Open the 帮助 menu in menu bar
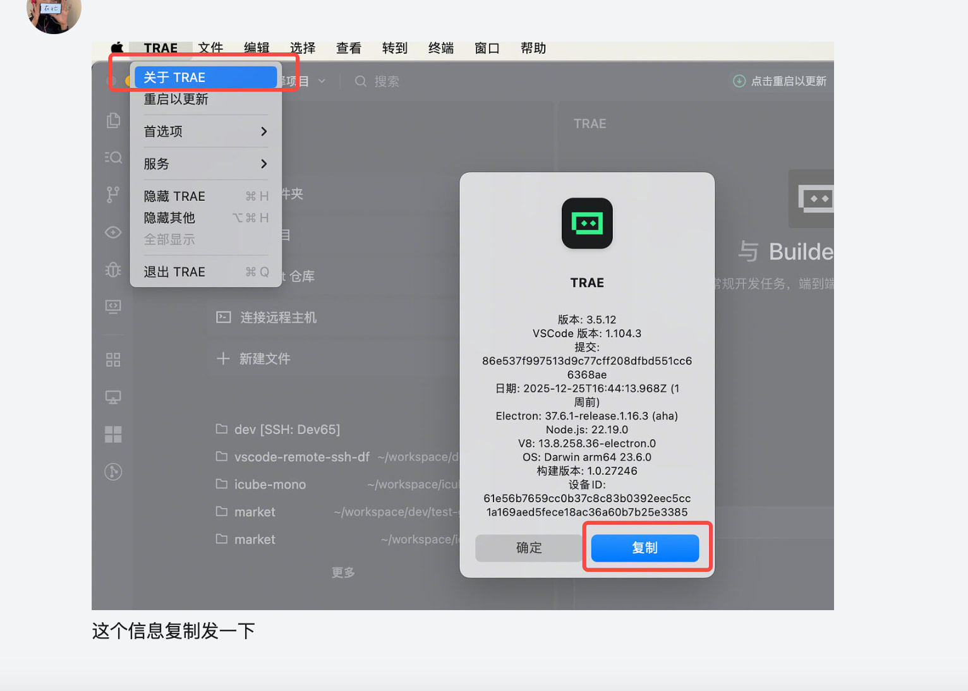Screen dimensions: 968x691 (533, 48)
